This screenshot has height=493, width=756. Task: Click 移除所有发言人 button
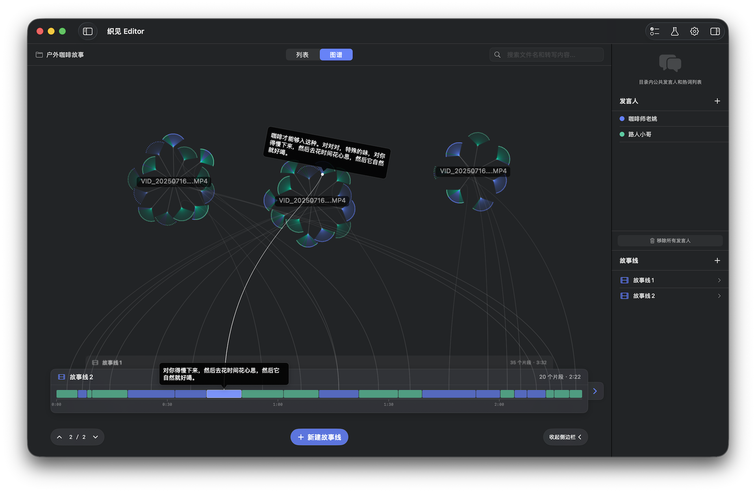670,241
